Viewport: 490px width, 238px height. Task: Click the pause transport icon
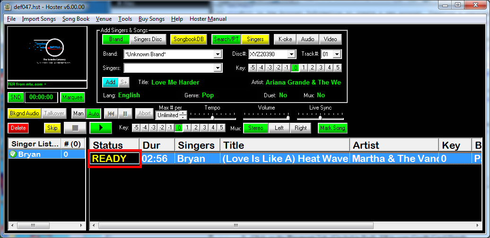(125, 113)
